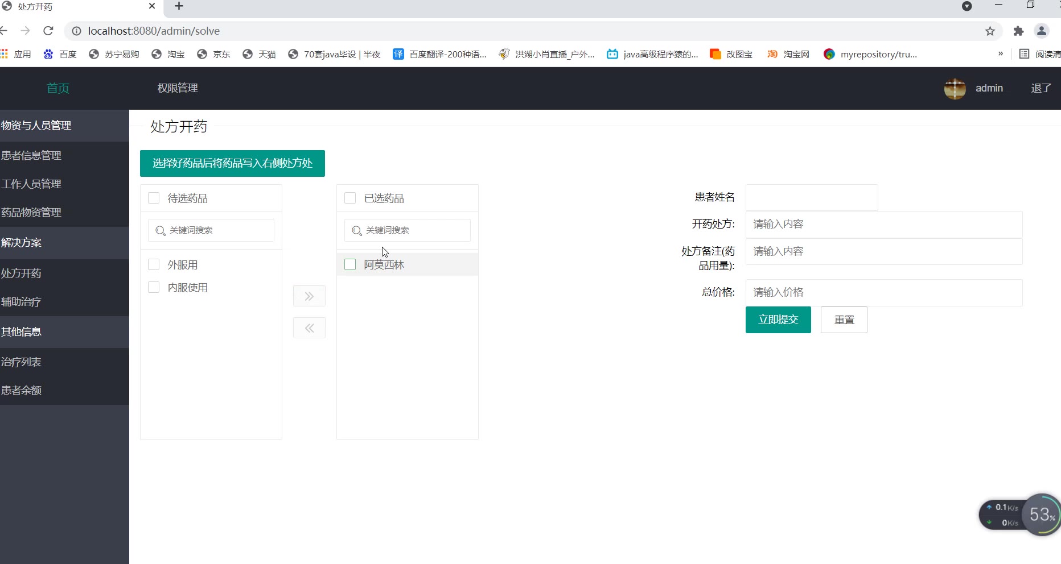Click the admin username link
The image size is (1061, 564).
(x=989, y=88)
